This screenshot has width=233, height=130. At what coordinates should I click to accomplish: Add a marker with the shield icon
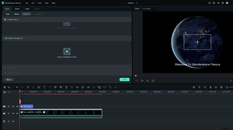pyautogui.click(x=200, y=87)
